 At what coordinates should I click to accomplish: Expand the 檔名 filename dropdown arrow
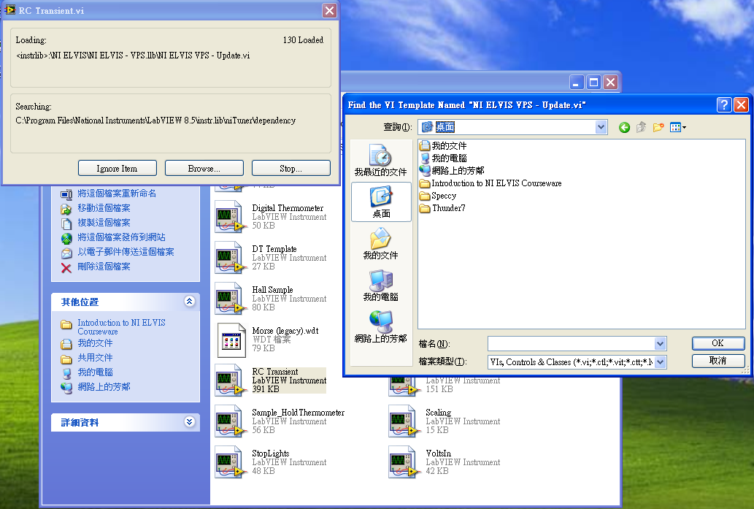[661, 343]
